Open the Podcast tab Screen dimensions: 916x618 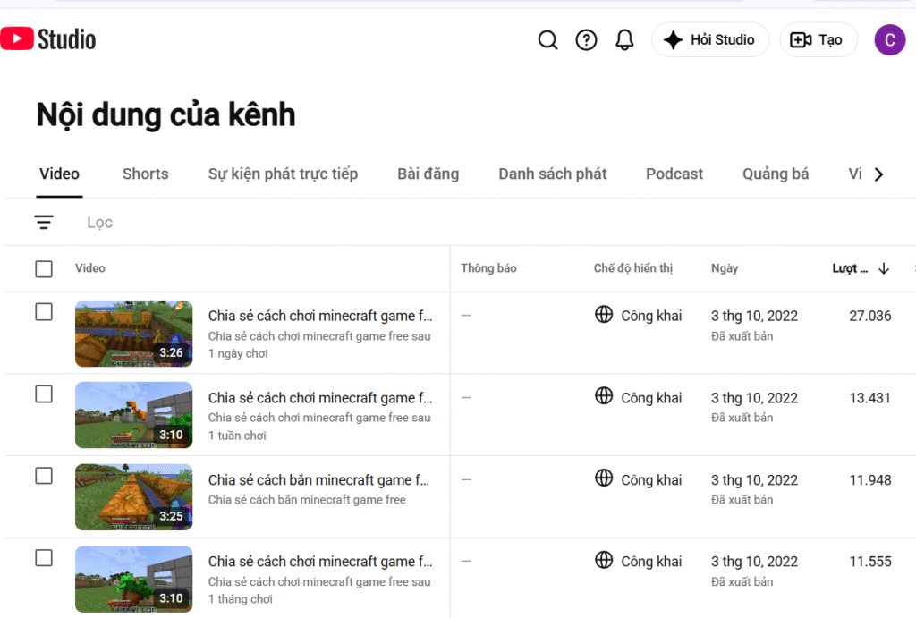click(x=674, y=174)
